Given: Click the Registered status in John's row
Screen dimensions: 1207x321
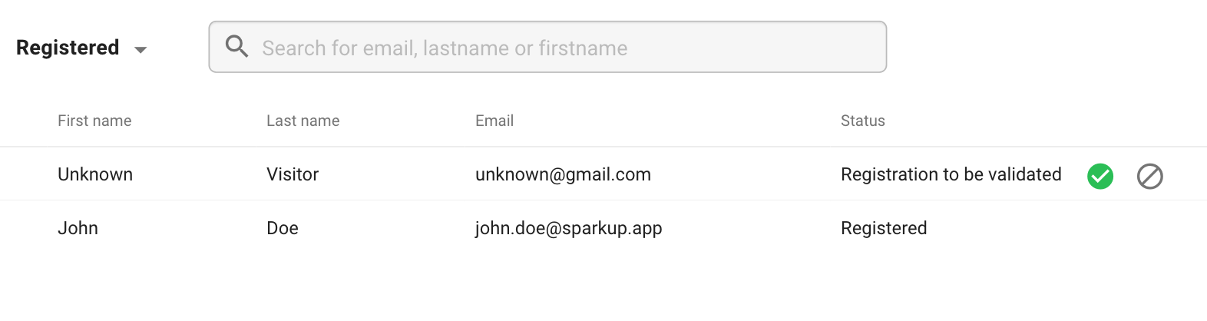Looking at the screenshot, I should pos(884,229).
